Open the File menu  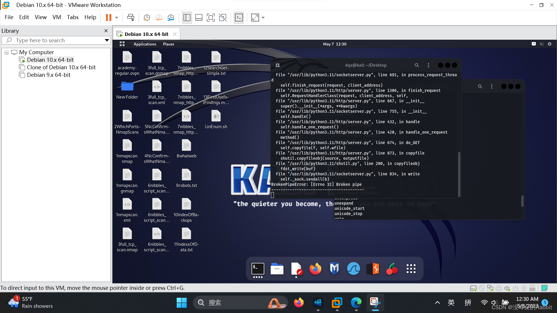pyautogui.click(x=9, y=17)
